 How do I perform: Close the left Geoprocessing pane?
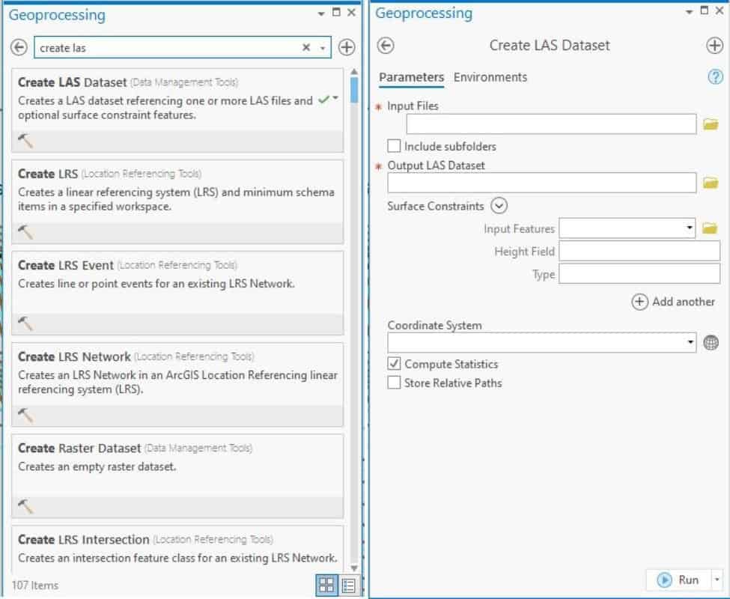click(x=351, y=13)
